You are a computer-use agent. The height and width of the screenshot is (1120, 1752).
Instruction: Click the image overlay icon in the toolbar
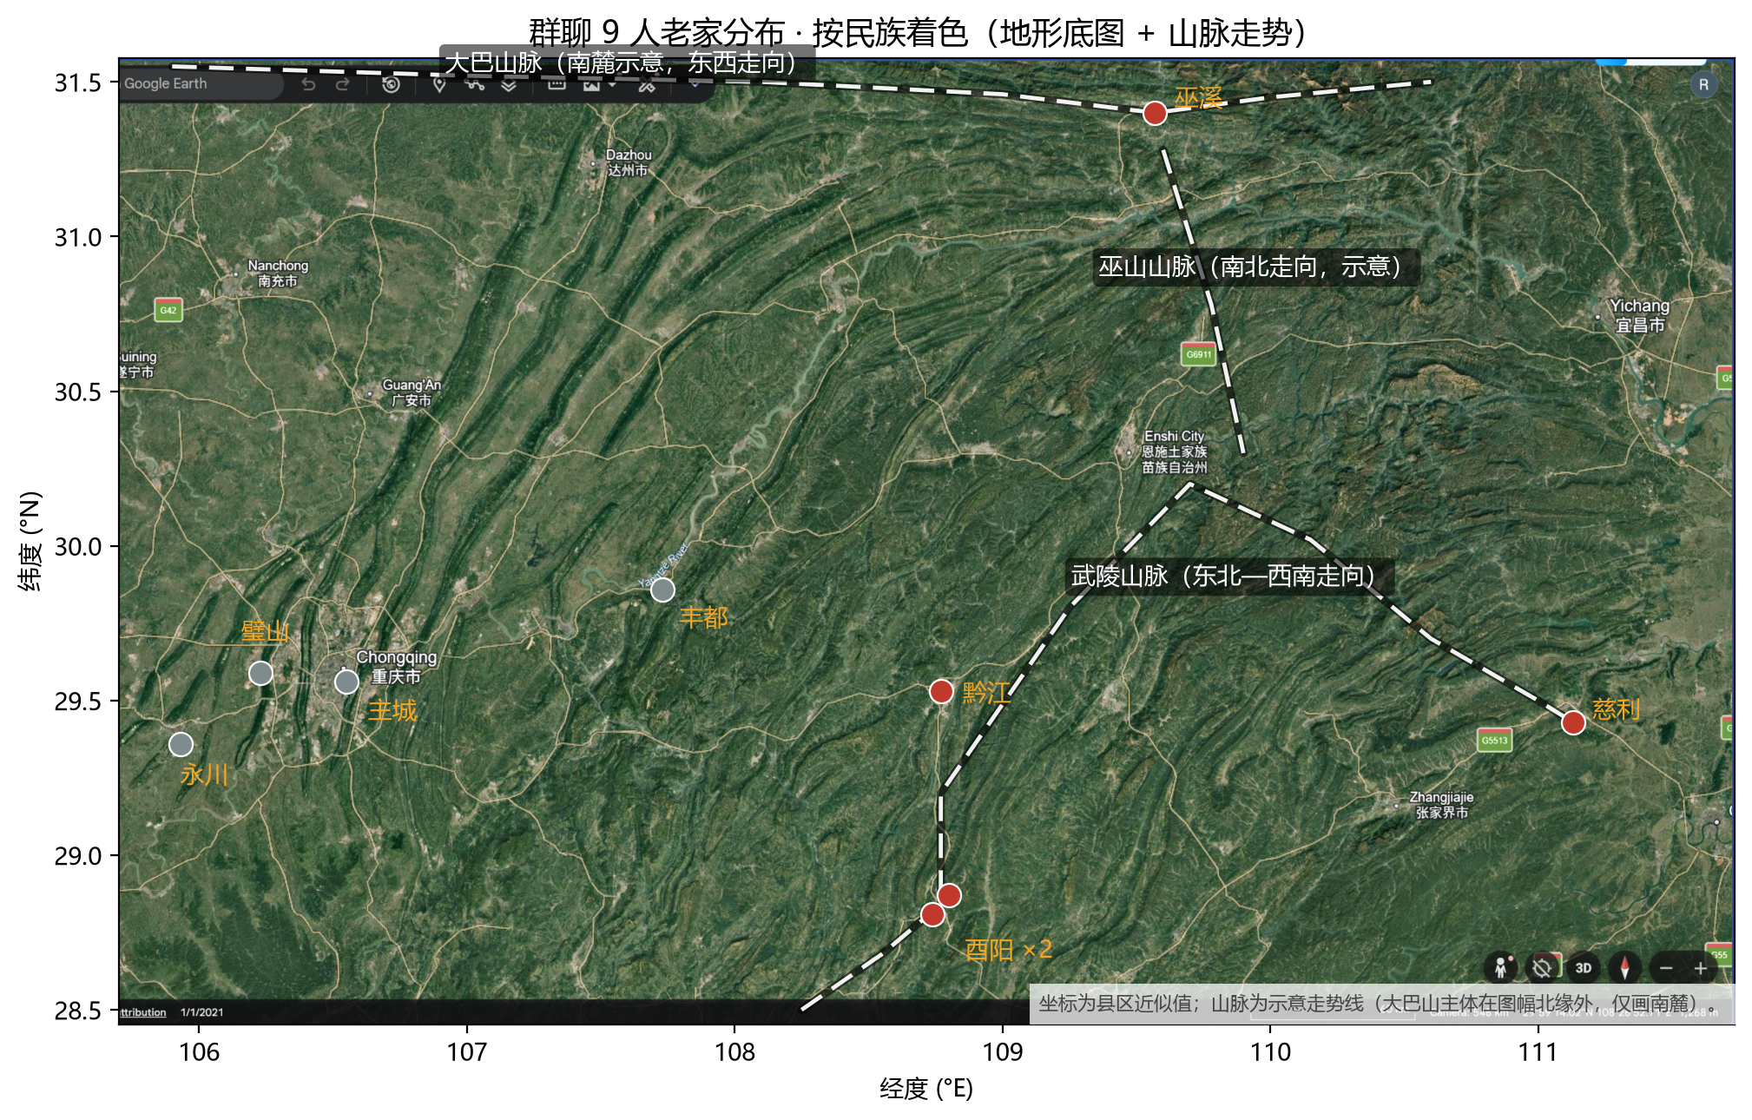pyautogui.click(x=591, y=84)
